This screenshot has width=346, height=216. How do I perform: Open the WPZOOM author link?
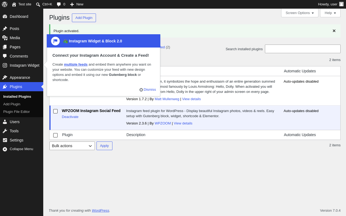click(163, 123)
